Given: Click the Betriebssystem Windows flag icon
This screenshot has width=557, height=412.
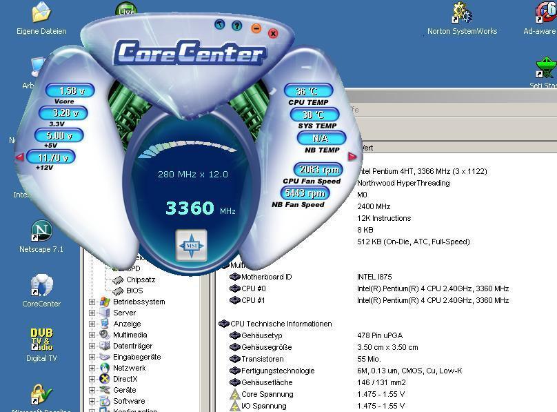Looking at the screenshot, I should point(105,302).
